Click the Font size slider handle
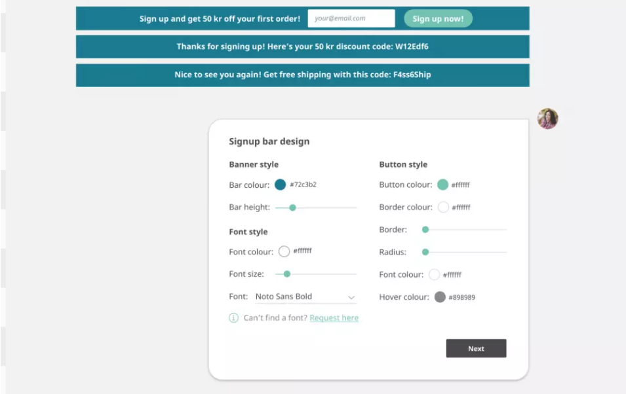Screen dimensions: 626x394 point(286,274)
